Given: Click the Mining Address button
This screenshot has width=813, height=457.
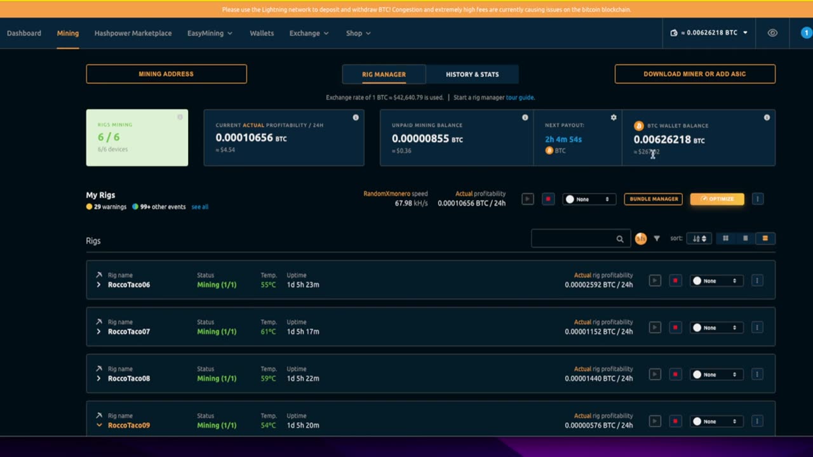Looking at the screenshot, I should [x=166, y=74].
